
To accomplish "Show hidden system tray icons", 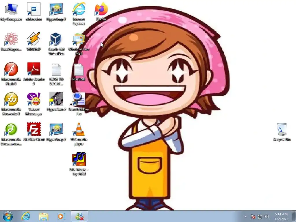I will [x=246, y=217].
